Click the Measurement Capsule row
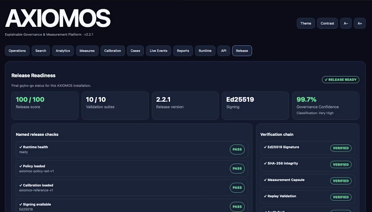The height and width of the screenshot is (212, 372). [307, 181]
